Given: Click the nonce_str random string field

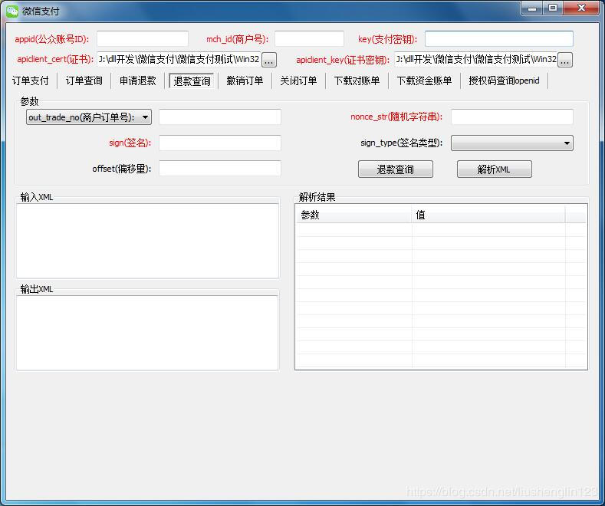Looking at the screenshot, I should click(512, 117).
